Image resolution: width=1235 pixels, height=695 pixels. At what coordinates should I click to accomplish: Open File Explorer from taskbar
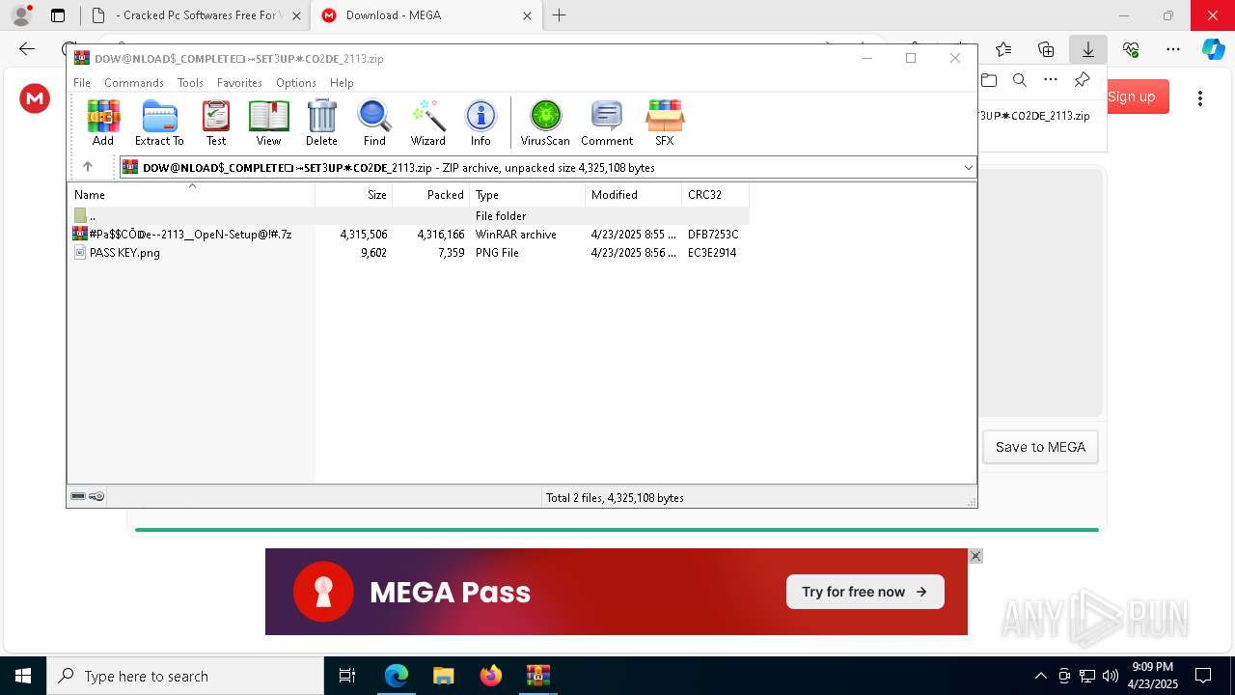pos(443,676)
